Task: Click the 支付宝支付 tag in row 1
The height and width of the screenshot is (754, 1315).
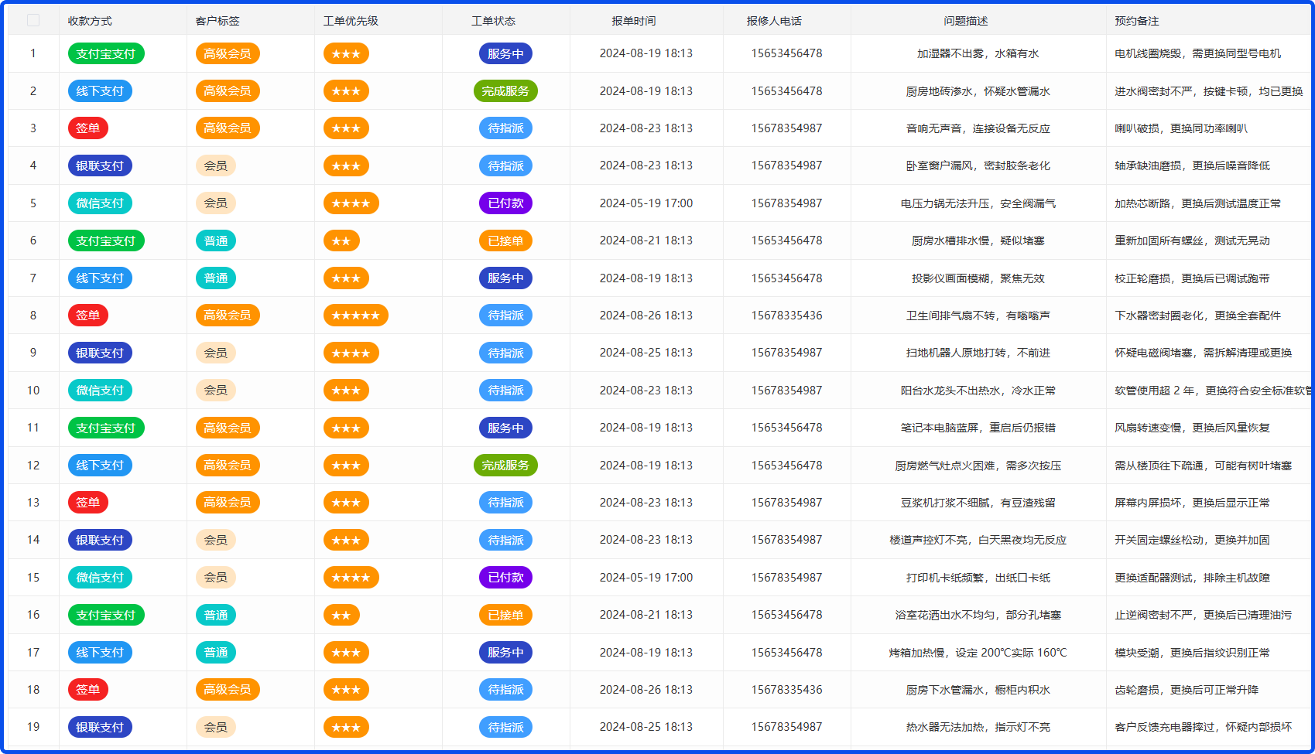Action: pos(106,53)
